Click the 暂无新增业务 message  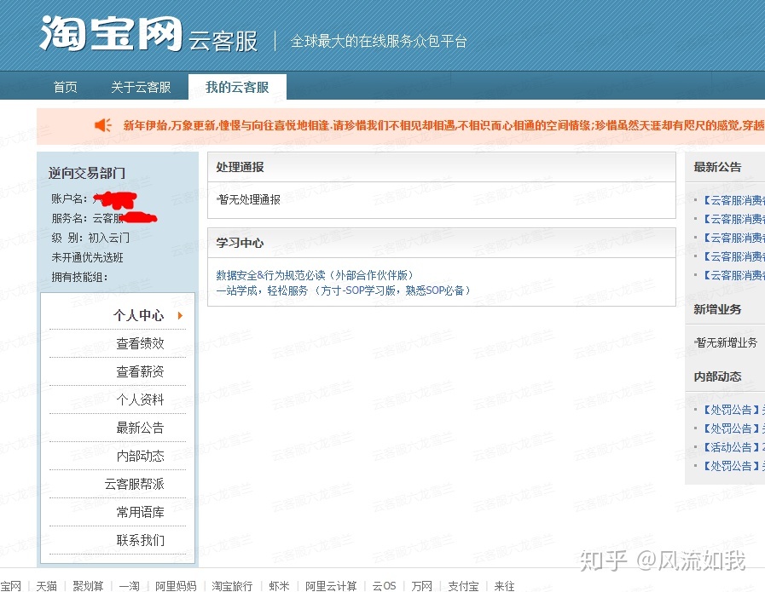click(727, 343)
